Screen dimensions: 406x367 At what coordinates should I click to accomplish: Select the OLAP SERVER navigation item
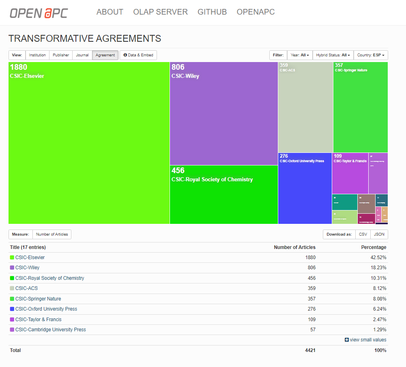coord(160,12)
